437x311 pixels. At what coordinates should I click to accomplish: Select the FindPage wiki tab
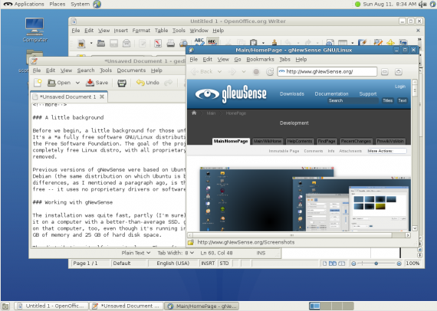[327, 141]
